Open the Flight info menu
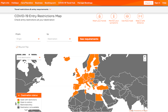 (x=6, y=3)
